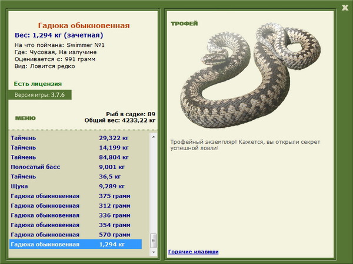Select the Полосатый басс 9,001 кг entry
353x264 pixels.
pyautogui.click(x=76, y=167)
